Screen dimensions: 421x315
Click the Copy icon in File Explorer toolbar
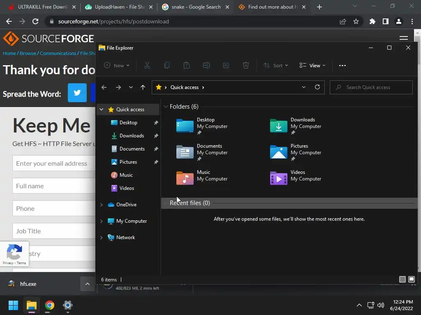[167, 65]
